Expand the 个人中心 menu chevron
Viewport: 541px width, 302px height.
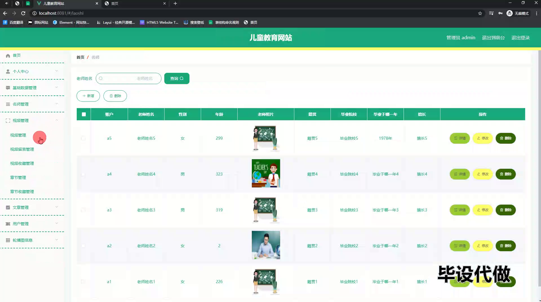point(57,71)
